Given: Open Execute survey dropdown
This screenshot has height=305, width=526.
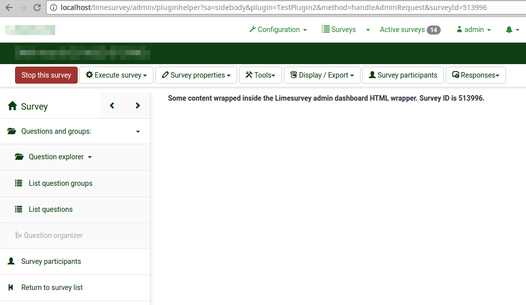Looking at the screenshot, I should point(116,75).
